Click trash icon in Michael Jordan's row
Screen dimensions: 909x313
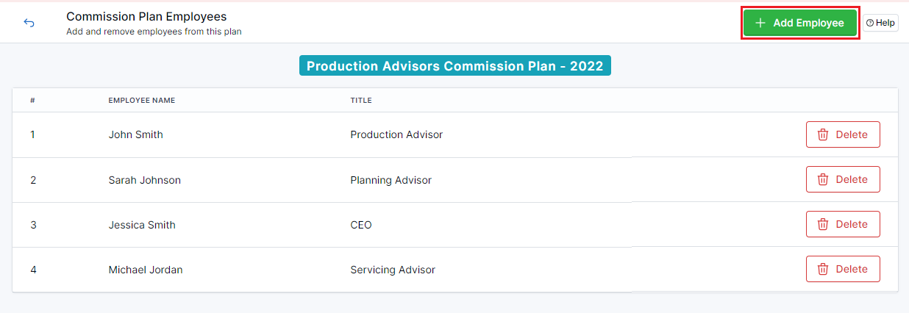point(823,269)
